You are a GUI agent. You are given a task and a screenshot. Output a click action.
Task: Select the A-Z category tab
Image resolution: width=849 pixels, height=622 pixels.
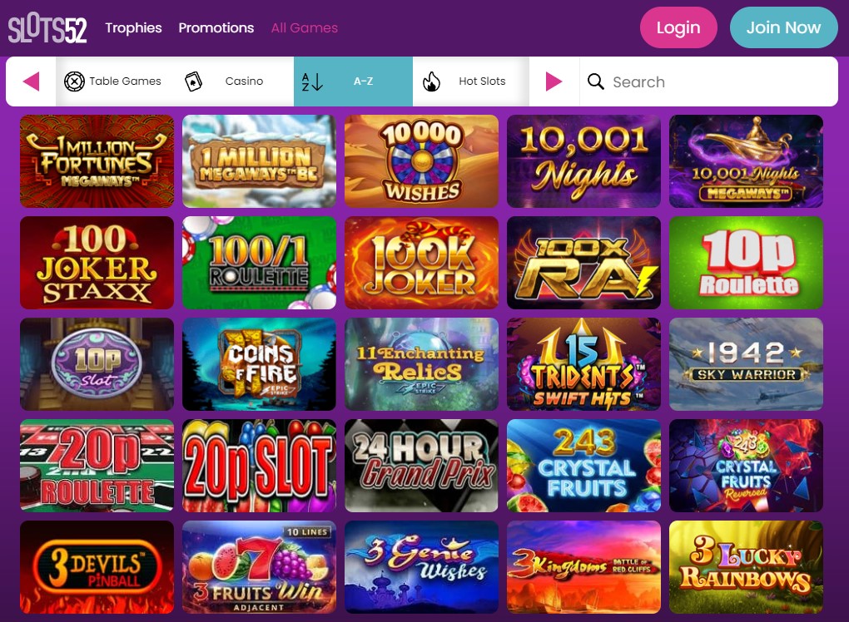tap(353, 81)
